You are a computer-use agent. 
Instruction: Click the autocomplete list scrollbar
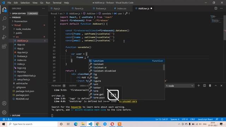tap(164, 67)
